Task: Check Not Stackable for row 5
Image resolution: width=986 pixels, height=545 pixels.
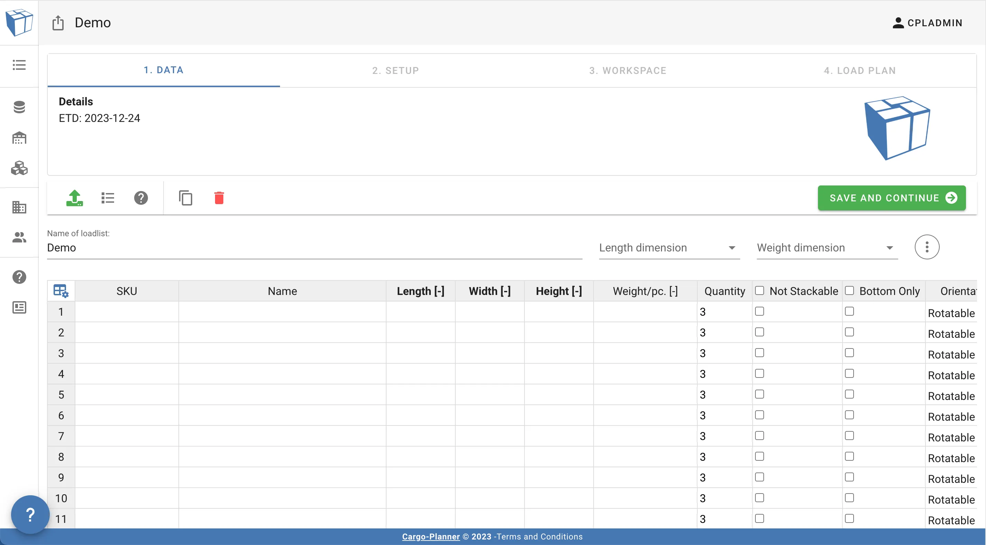Action: pos(760,394)
